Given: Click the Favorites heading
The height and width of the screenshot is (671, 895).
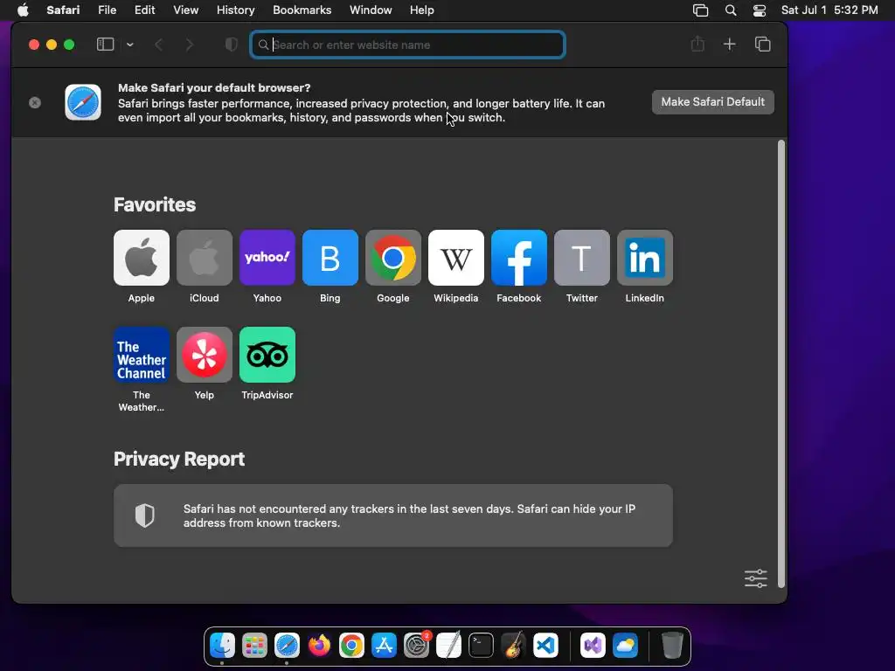Looking at the screenshot, I should [x=155, y=204].
